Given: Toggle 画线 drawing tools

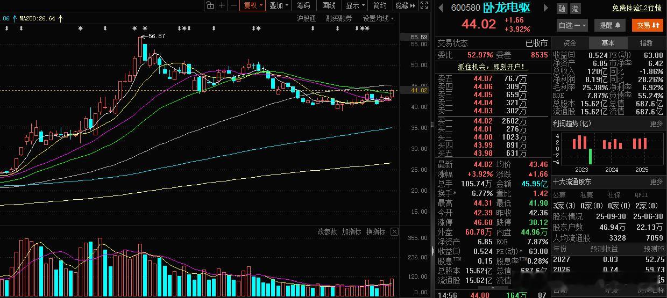Looking at the screenshot, I should point(329,5).
